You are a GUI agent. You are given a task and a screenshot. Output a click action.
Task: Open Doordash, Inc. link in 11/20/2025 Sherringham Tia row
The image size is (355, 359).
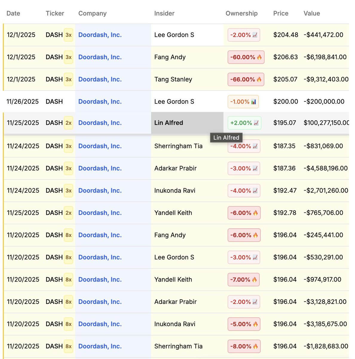100,346
